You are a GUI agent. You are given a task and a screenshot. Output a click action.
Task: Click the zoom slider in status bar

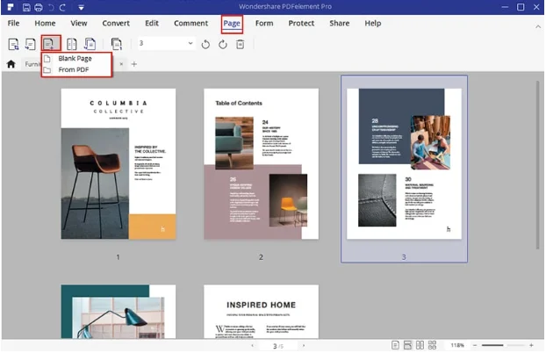[505, 345]
